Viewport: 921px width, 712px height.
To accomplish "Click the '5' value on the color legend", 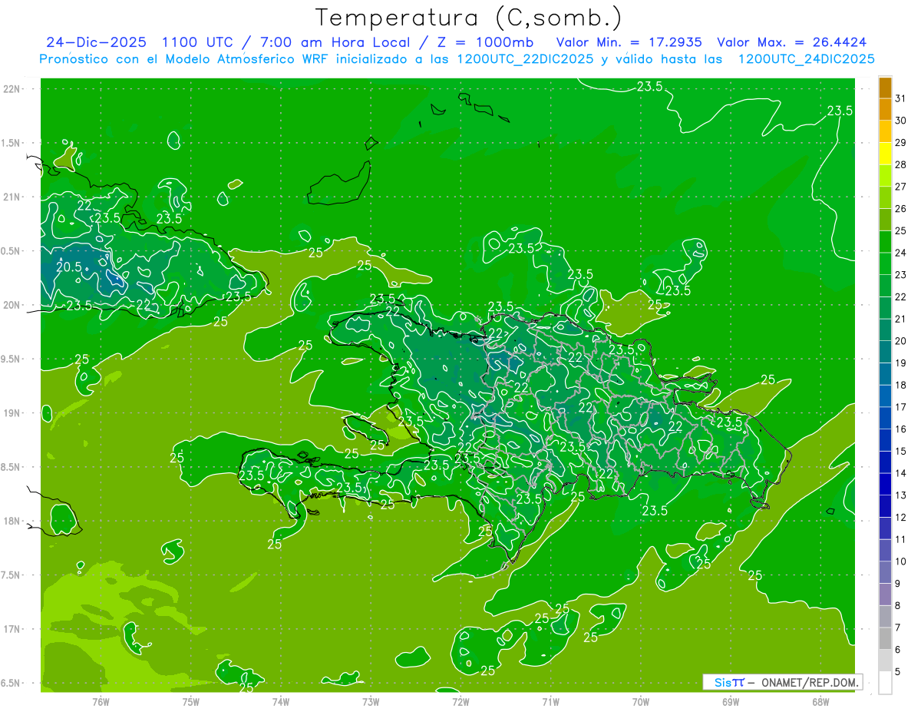I will pos(897,671).
